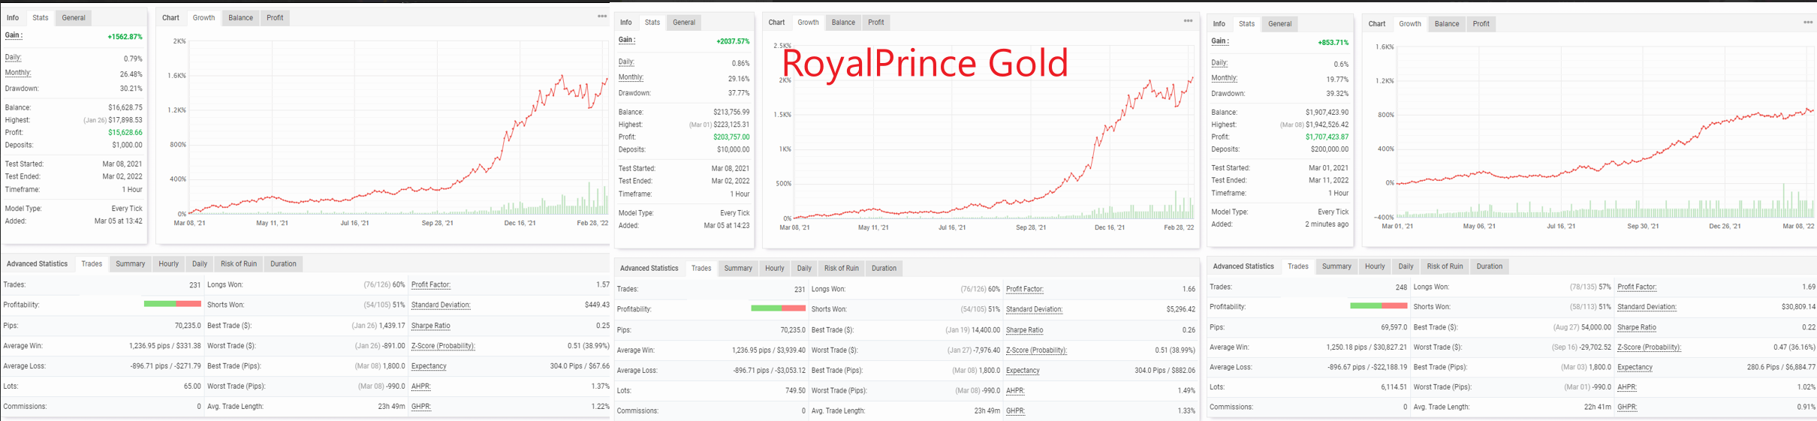Click deposits value $200,000.00
The image size is (1817, 421).
tap(1330, 149)
